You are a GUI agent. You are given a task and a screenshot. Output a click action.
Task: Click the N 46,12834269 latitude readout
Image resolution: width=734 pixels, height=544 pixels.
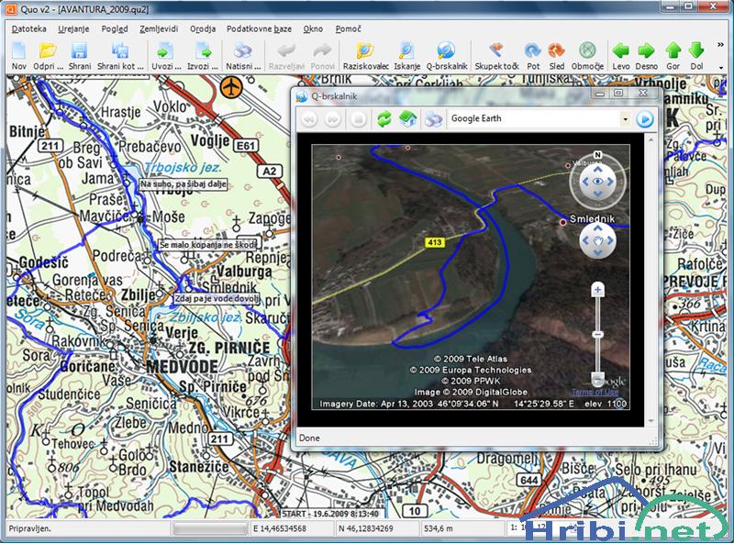pos(365,528)
